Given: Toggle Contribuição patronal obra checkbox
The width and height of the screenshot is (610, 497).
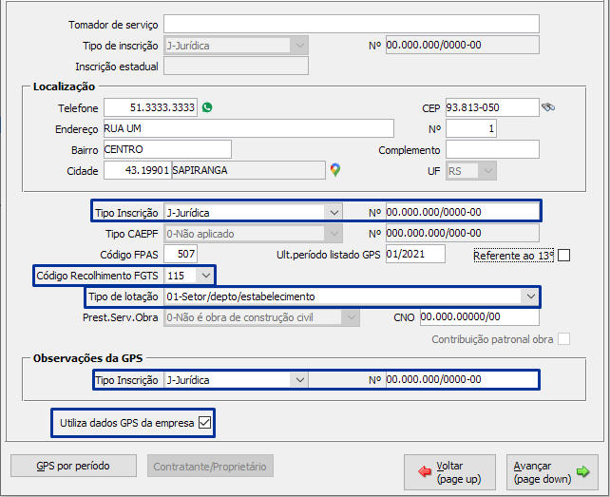Looking at the screenshot, I should click(x=563, y=339).
